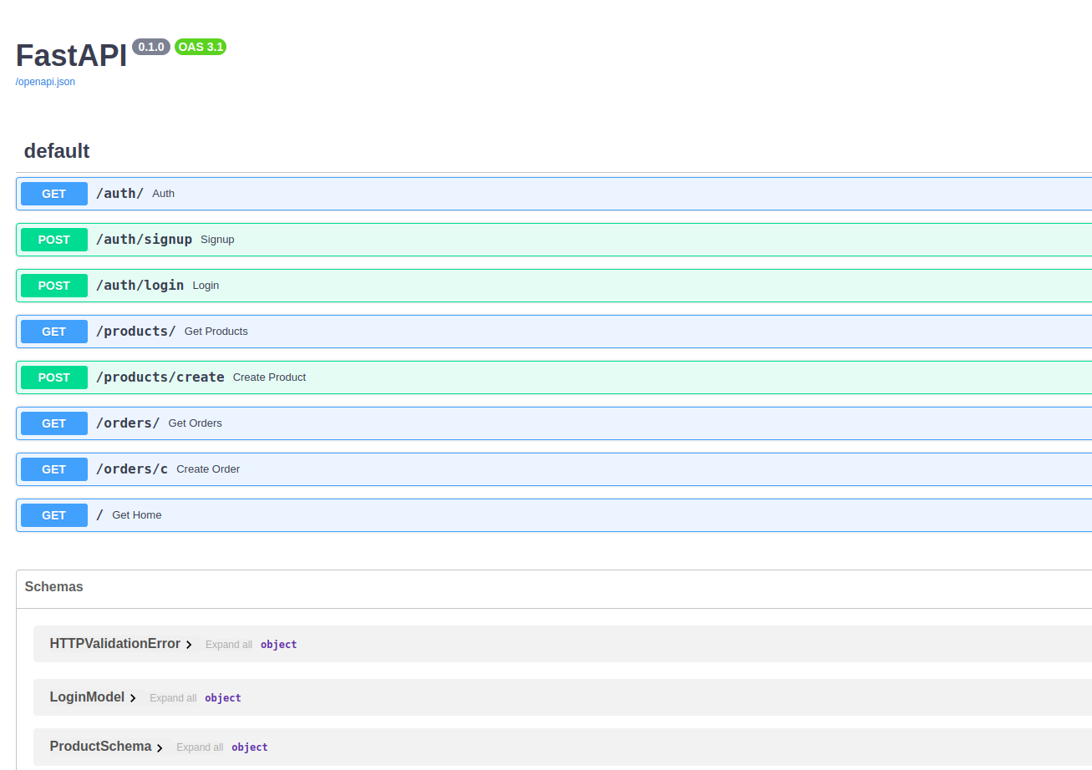Click the GET badge for /orders/

(x=54, y=423)
